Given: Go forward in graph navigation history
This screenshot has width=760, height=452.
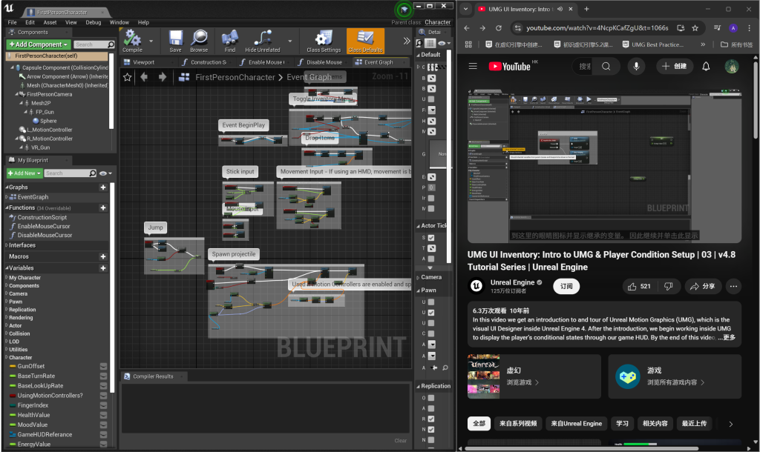Looking at the screenshot, I should pos(163,77).
